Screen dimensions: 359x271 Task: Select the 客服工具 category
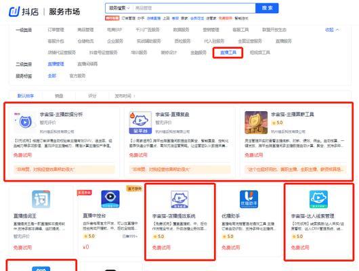tap(240, 30)
